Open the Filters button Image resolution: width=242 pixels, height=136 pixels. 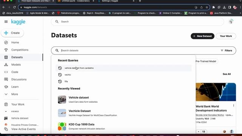(226, 50)
